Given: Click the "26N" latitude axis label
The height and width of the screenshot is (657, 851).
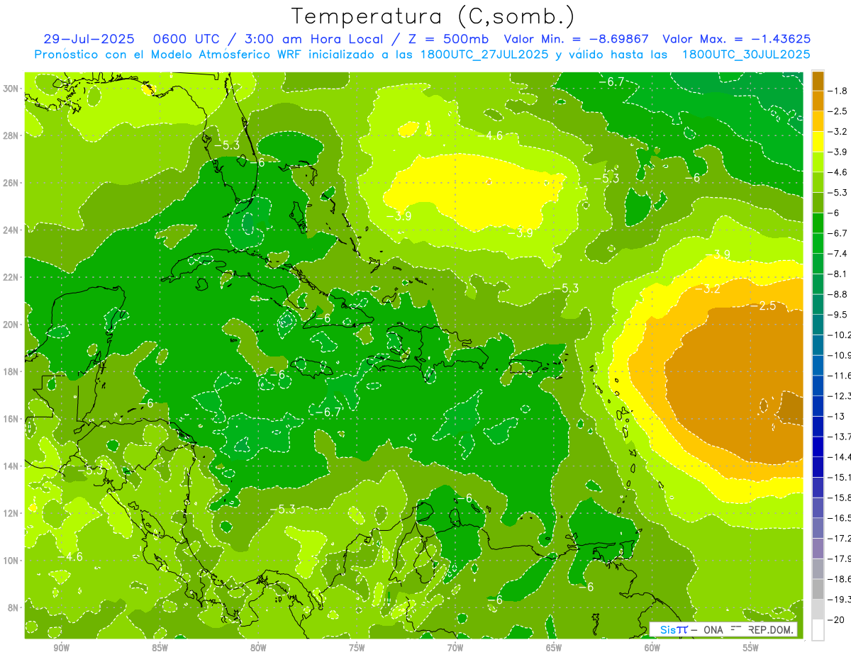Looking at the screenshot, I should [11, 183].
